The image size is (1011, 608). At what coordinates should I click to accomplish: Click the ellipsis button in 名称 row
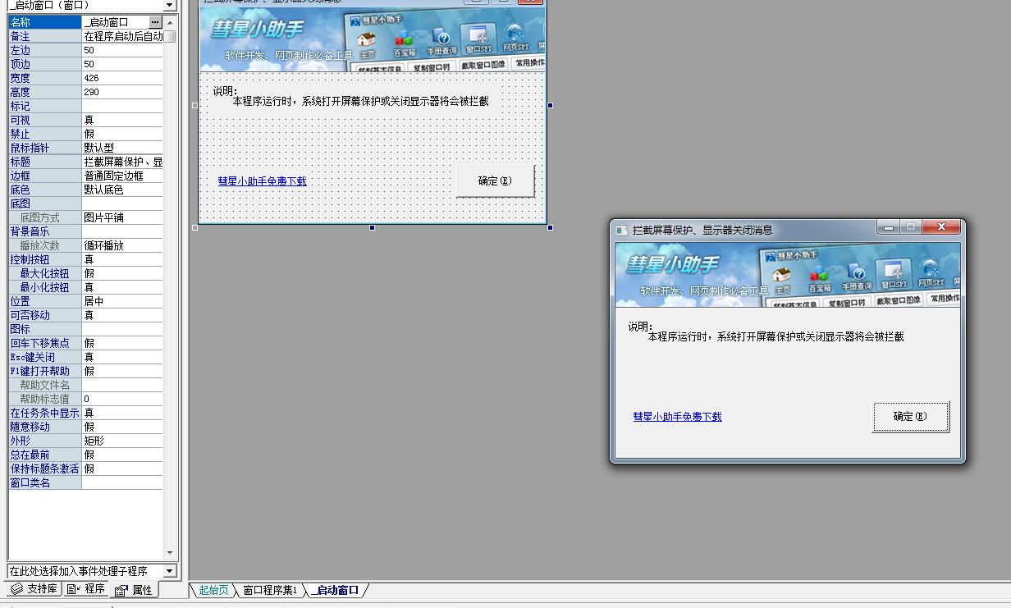click(x=155, y=22)
